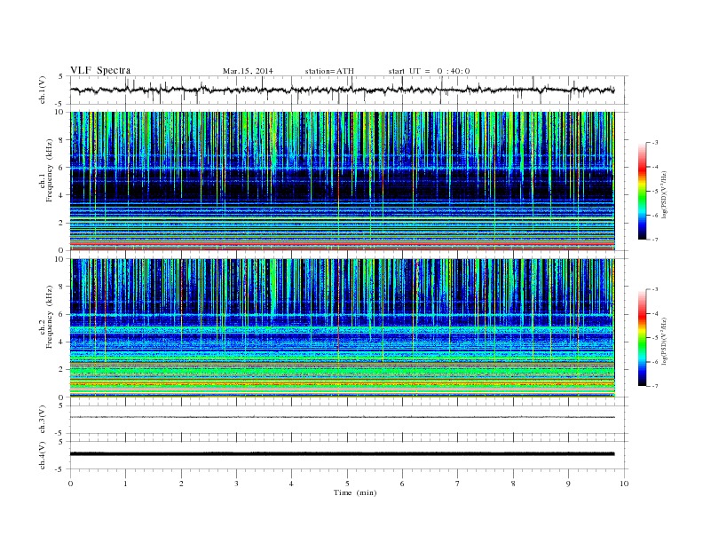Click the ch.1 colorbar "-7" tick value
Screen dimensions: 703x543
655,240
